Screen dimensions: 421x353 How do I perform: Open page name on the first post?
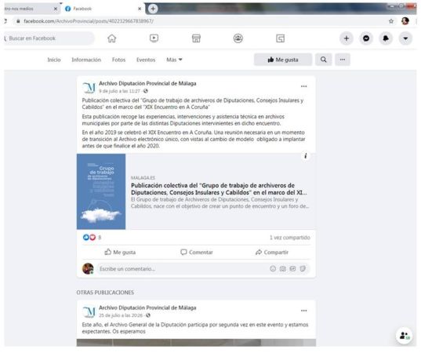pos(147,84)
